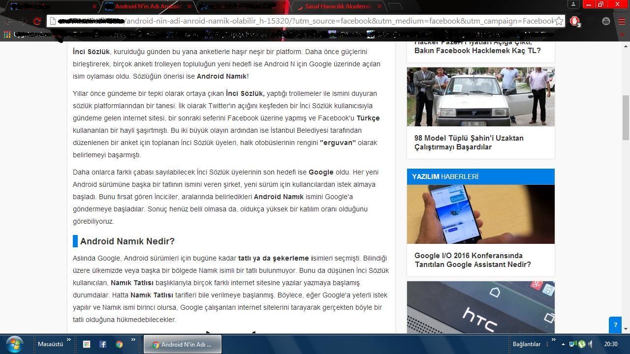Click the browser back arrow
Viewport: 630px width, 354px height.
point(9,21)
